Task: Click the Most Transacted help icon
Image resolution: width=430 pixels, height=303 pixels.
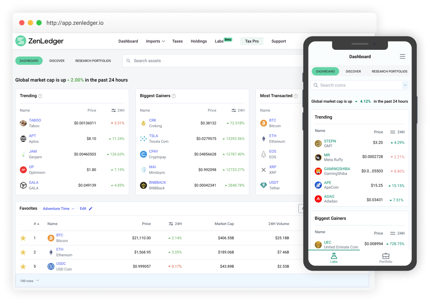Action: point(296,96)
